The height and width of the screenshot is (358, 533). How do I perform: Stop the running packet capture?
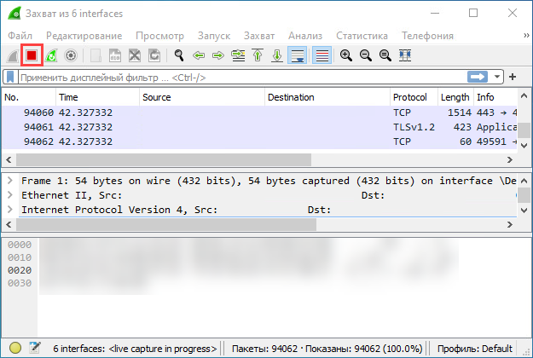(x=32, y=55)
